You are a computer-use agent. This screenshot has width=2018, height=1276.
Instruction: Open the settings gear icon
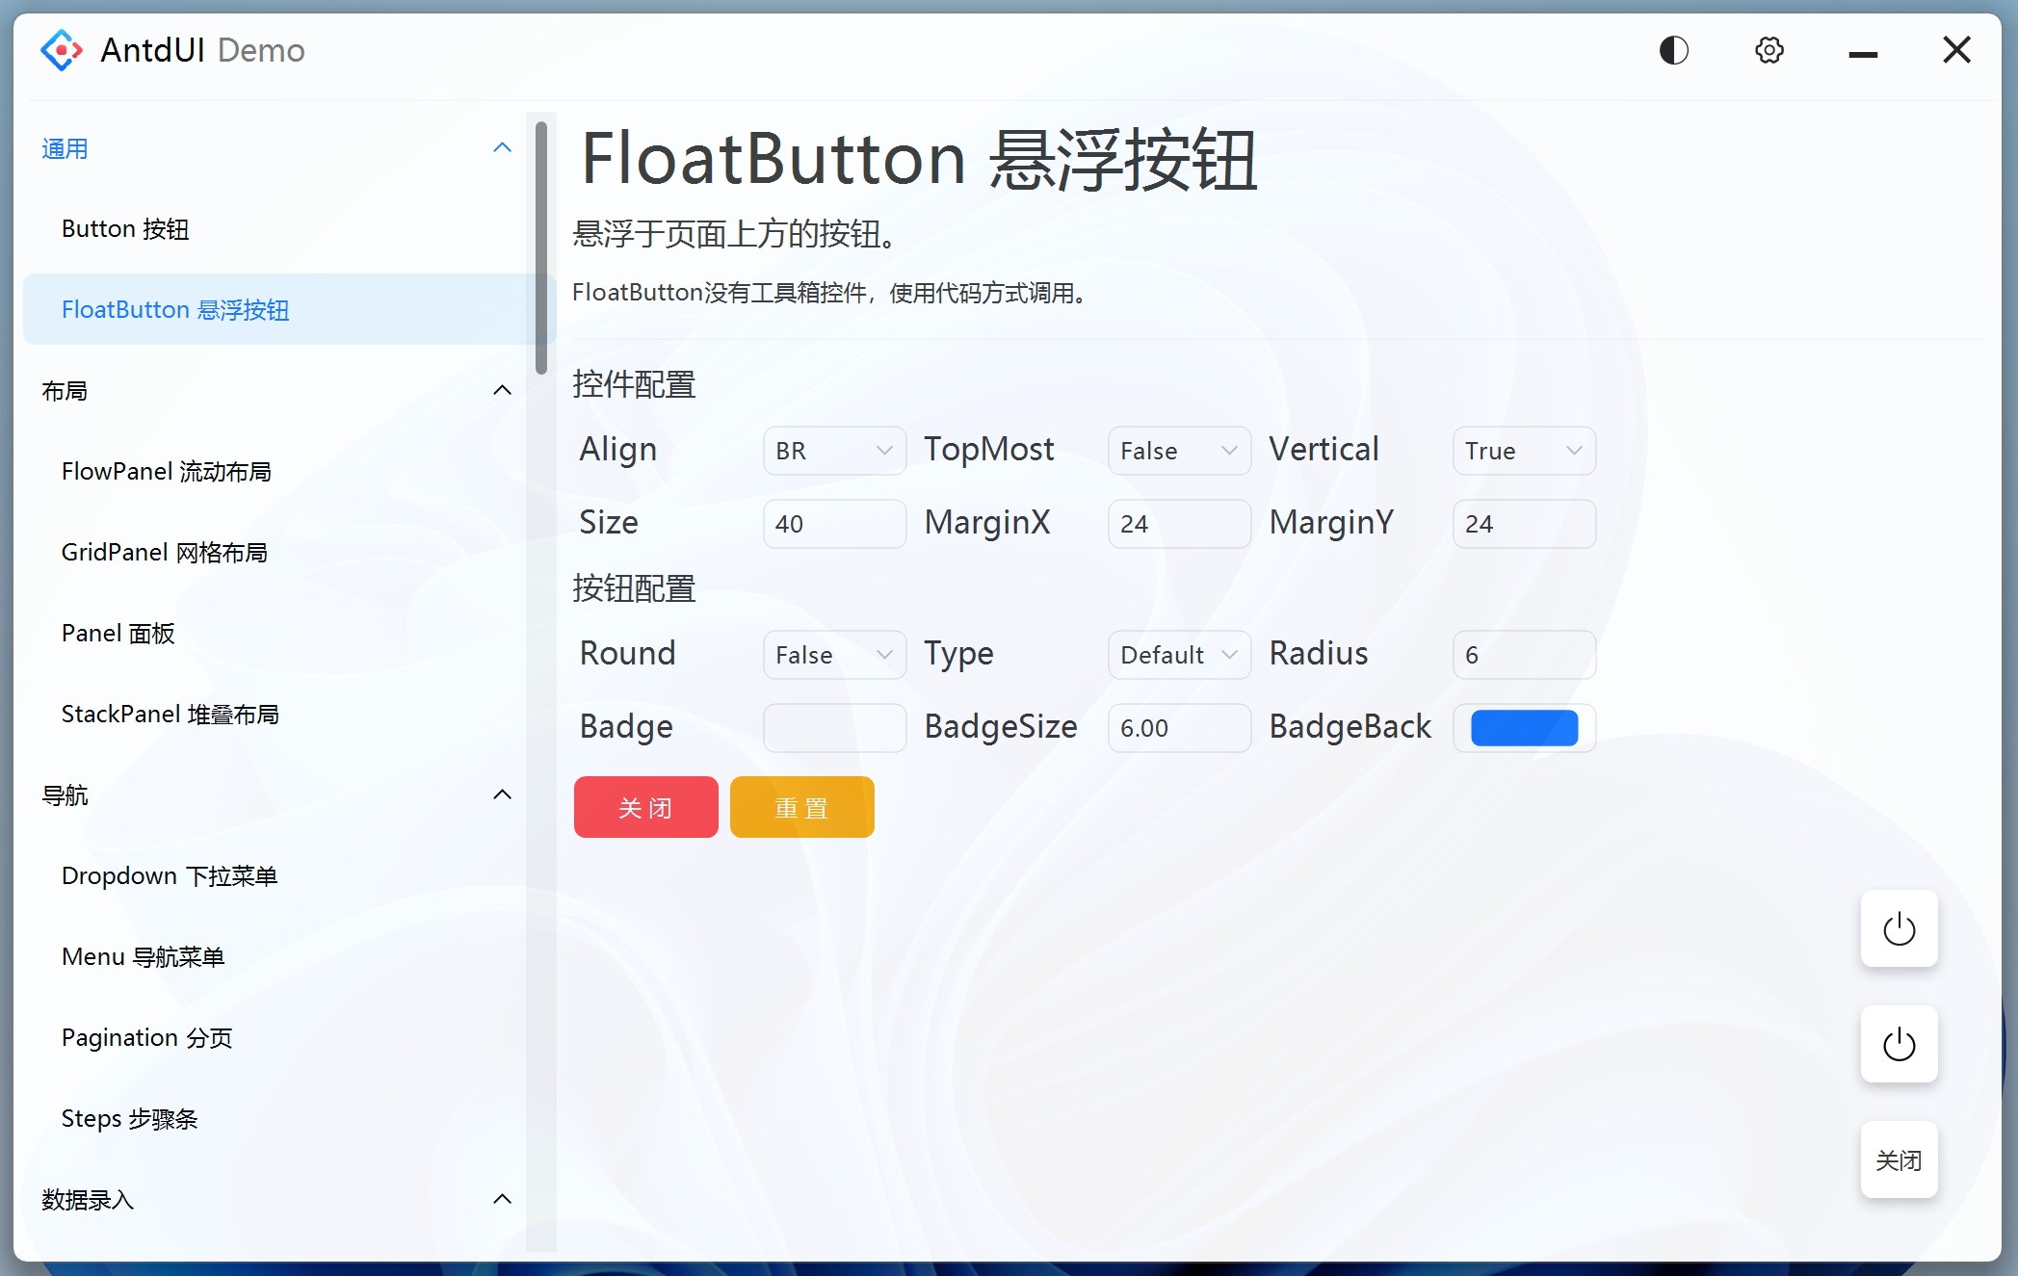tap(1769, 50)
